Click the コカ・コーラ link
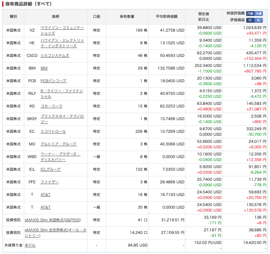 coord(51,106)
